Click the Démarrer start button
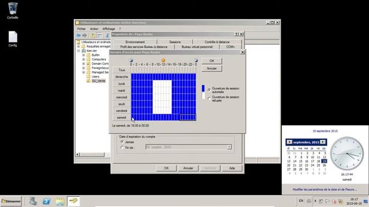 (11, 201)
